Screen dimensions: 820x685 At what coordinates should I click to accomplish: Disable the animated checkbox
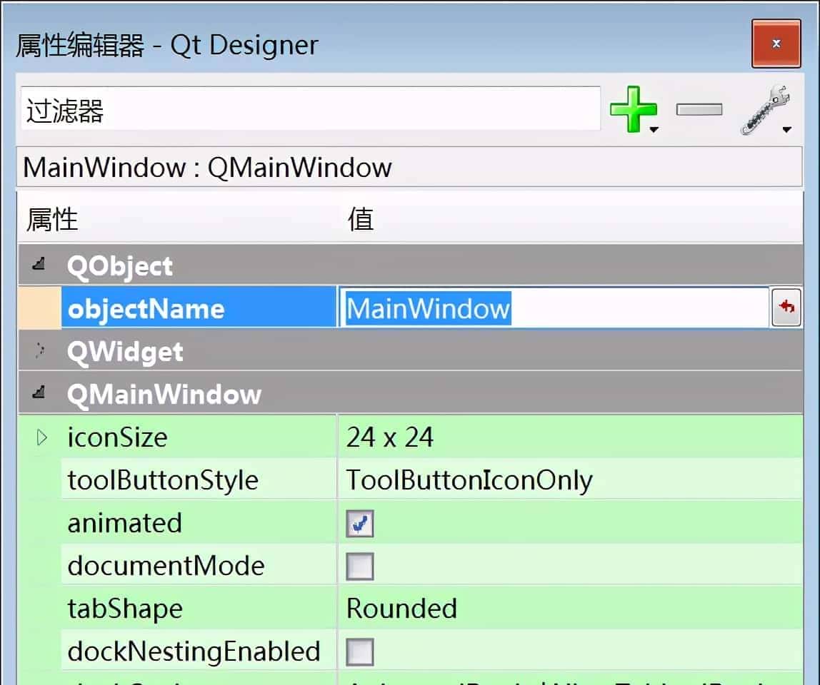(359, 522)
